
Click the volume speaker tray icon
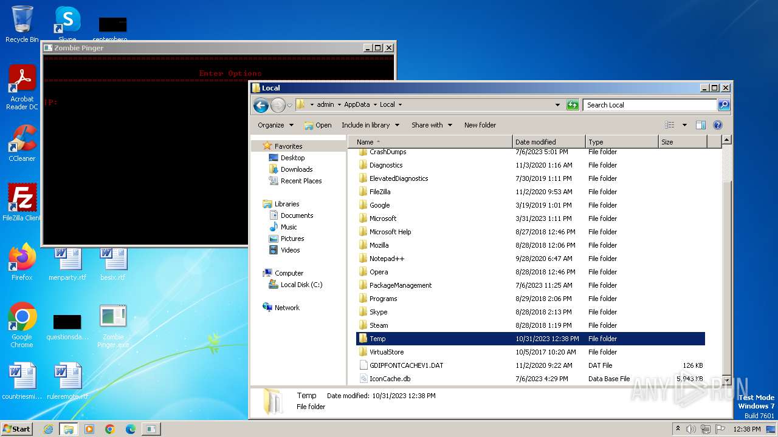(691, 429)
